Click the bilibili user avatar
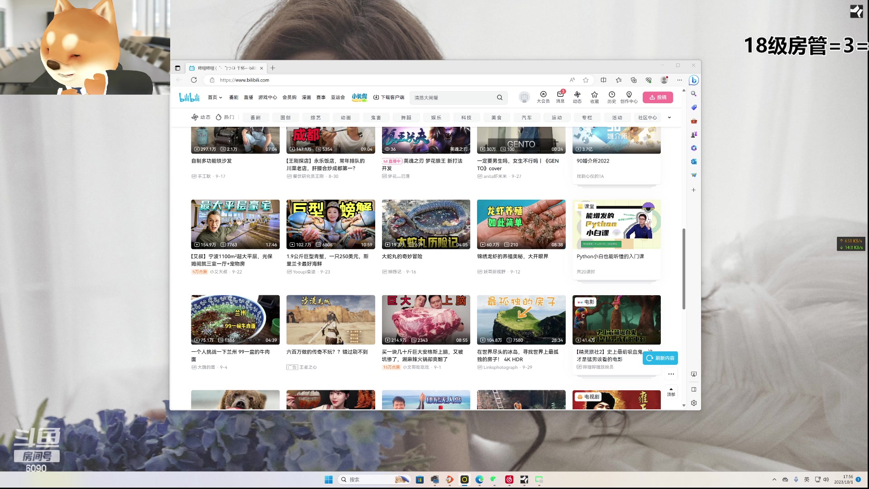Viewport: 869px width, 489px height. coord(524,97)
